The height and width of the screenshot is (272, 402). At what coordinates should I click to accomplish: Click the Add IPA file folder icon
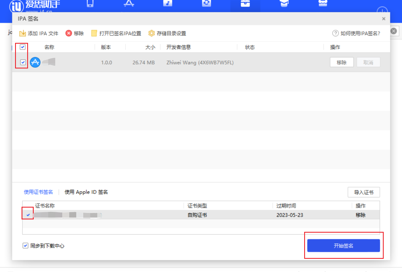click(22, 33)
